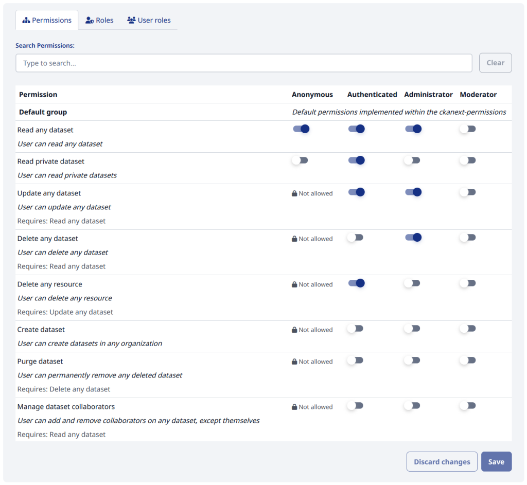Image resolution: width=527 pixels, height=485 pixels.
Task: Enable Delete any resource for Moderator
Action: (468, 283)
